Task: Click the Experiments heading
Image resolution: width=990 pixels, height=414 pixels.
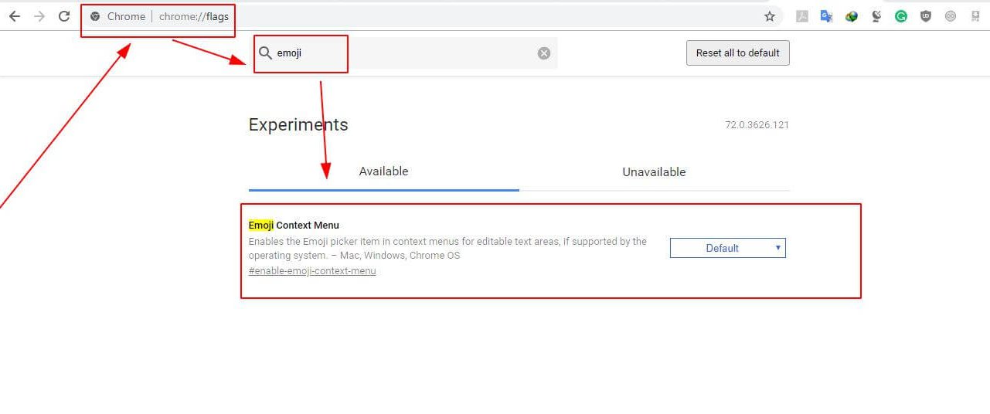Action: (298, 125)
